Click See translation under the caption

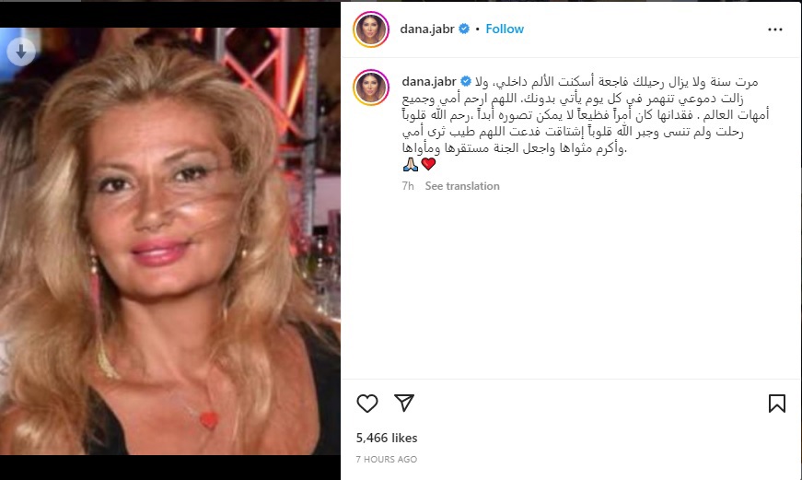(462, 186)
